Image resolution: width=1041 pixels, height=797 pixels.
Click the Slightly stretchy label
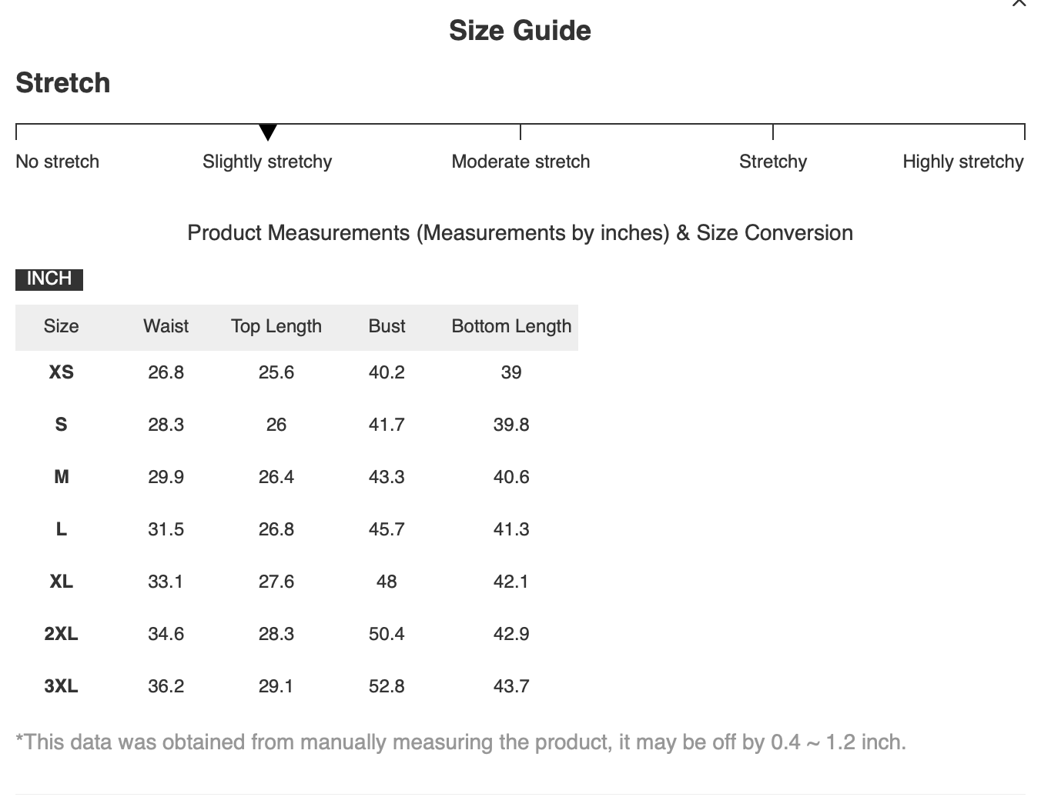point(267,162)
